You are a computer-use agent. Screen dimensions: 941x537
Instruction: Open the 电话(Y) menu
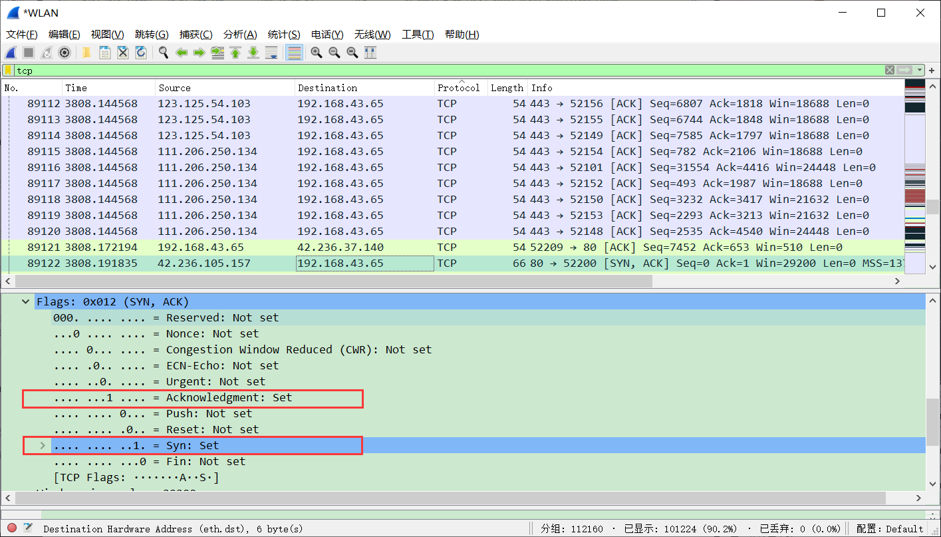[x=328, y=35]
